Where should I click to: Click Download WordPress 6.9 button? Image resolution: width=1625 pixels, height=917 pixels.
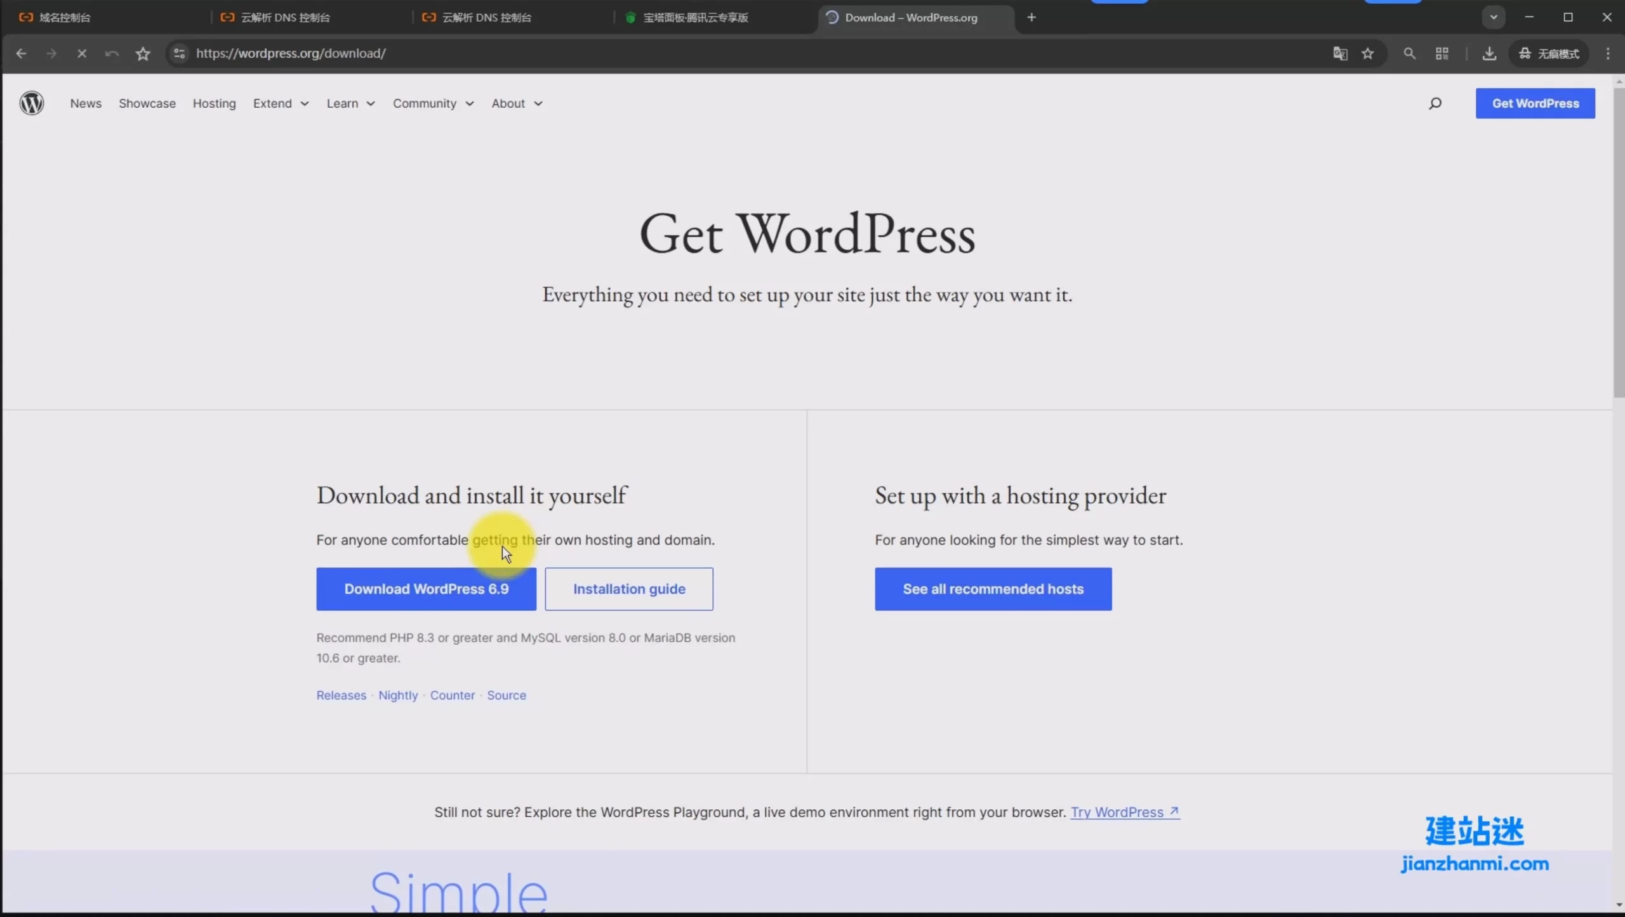426,589
